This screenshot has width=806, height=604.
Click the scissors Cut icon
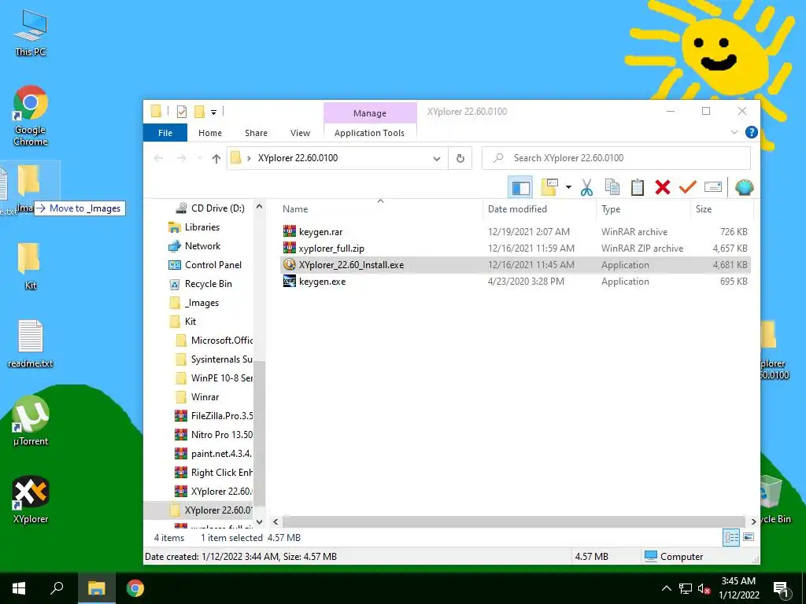point(586,187)
